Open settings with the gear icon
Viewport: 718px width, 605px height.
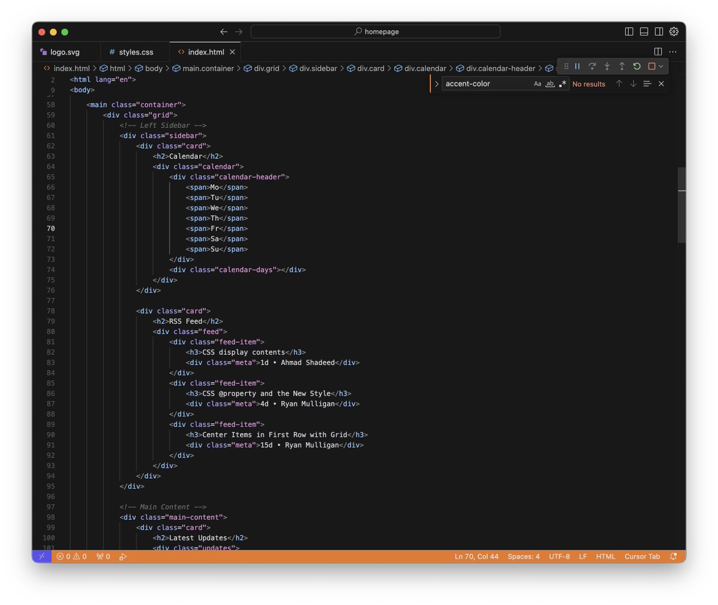(674, 32)
